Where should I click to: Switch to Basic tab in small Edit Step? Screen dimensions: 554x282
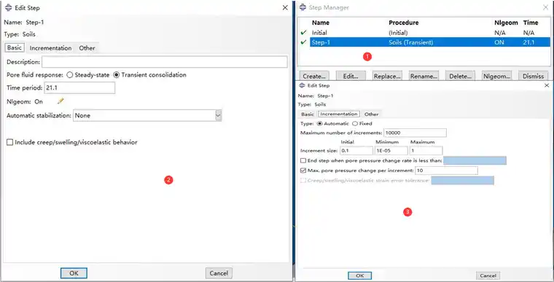(308, 114)
